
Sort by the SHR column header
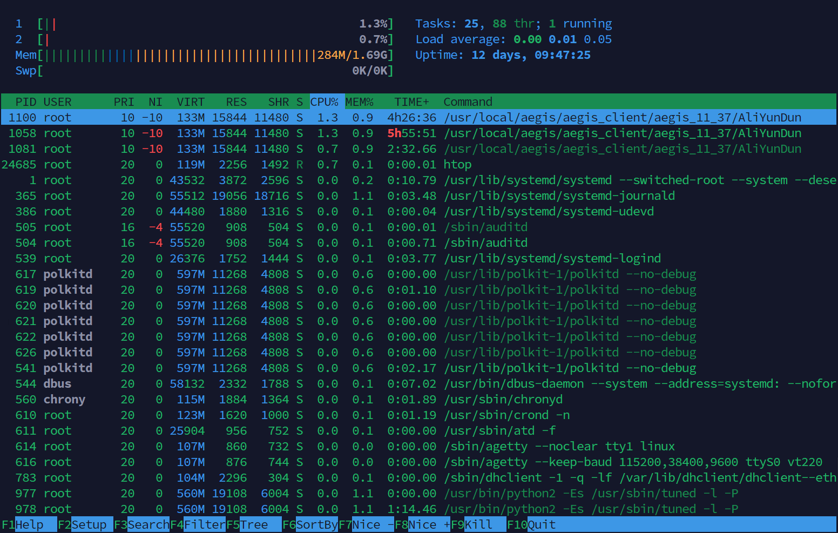pyautogui.click(x=279, y=102)
